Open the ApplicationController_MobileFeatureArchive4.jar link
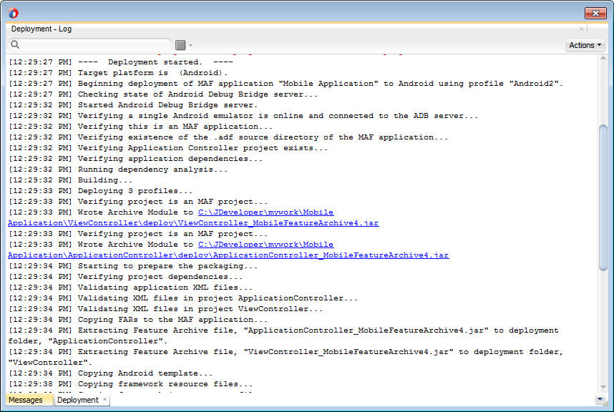This screenshot has width=614, height=412. tap(228, 255)
